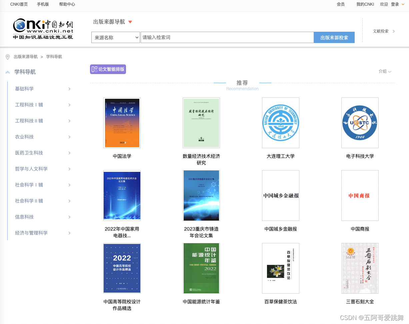Click 登录 to sign in
Viewport: 409px width, 324px height.
pyautogui.click(x=395, y=4)
